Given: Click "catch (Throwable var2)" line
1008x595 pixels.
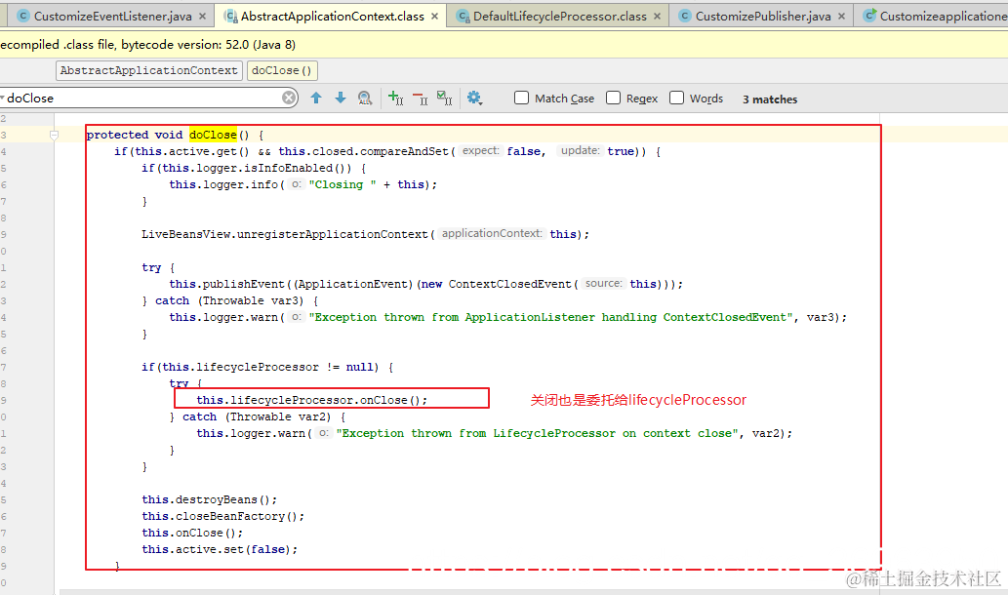Looking at the screenshot, I should coord(258,416).
